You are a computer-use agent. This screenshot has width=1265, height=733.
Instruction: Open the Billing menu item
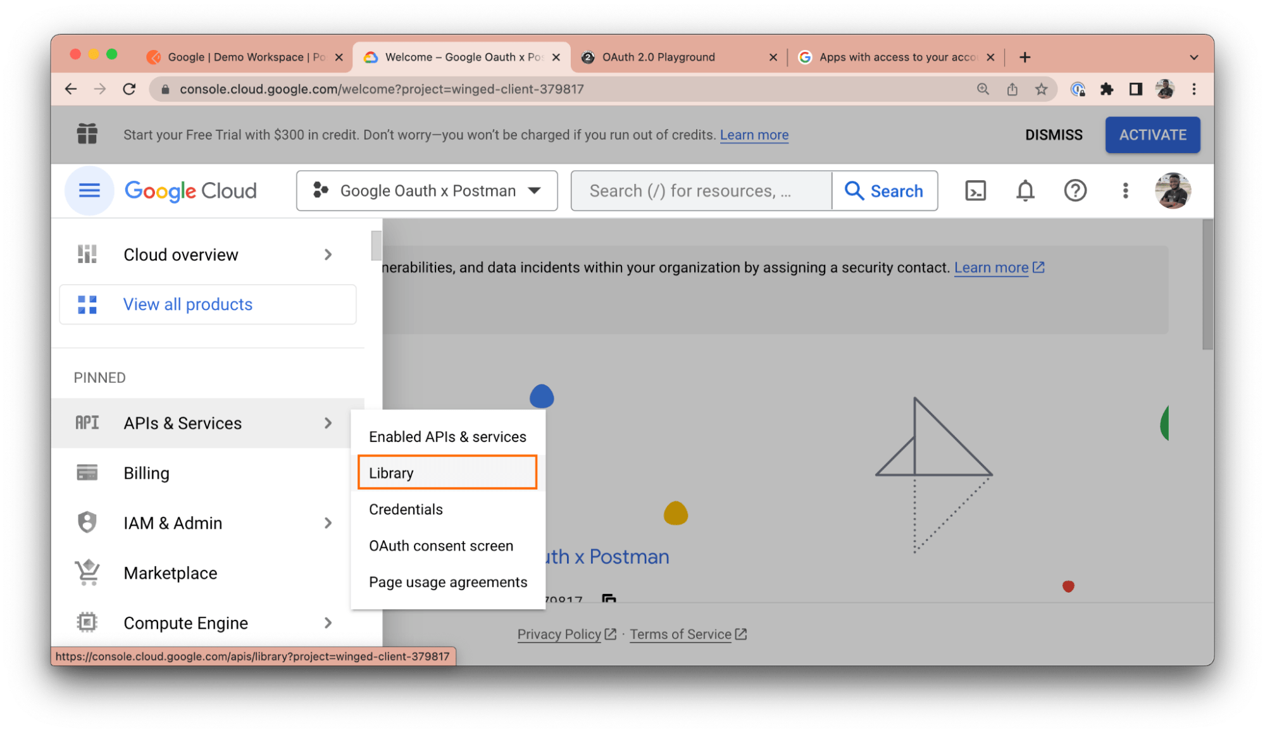point(208,472)
